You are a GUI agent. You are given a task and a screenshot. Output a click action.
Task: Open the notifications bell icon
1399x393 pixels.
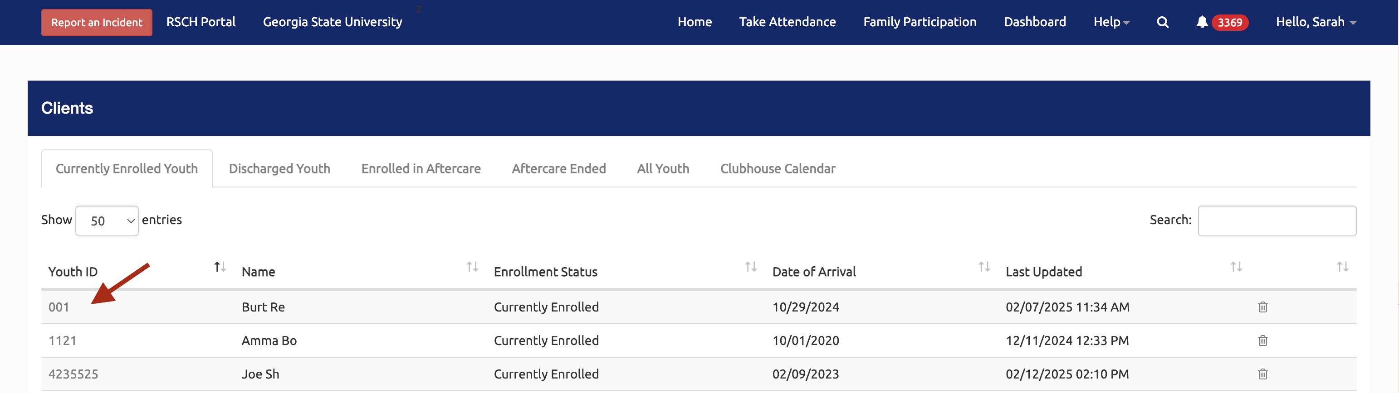[1202, 22]
